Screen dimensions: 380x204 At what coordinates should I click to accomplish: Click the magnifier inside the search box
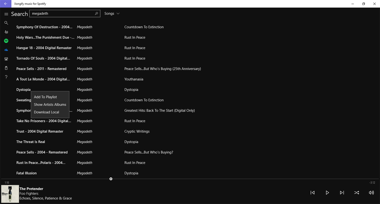click(x=96, y=13)
